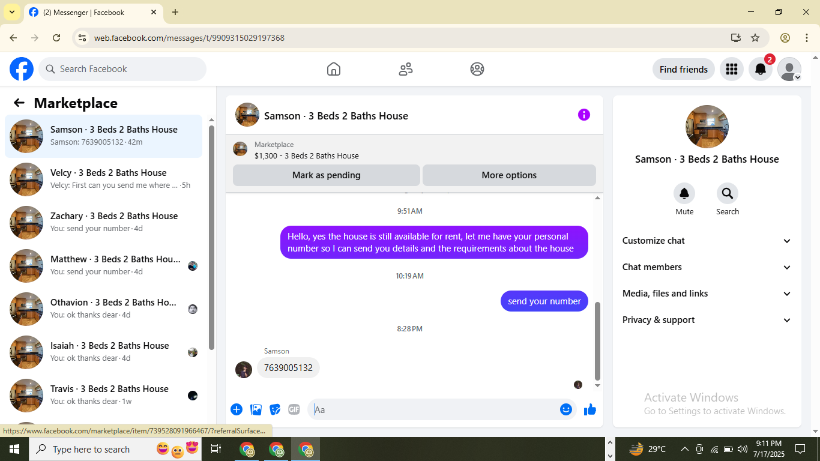Attach a photo or file
The width and height of the screenshot is (820, 461).
pos(256,409)
